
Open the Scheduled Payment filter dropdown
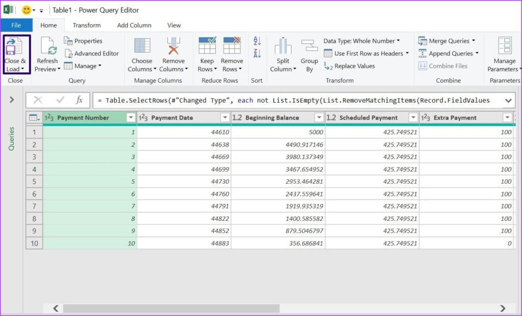[x=413, y=118]
